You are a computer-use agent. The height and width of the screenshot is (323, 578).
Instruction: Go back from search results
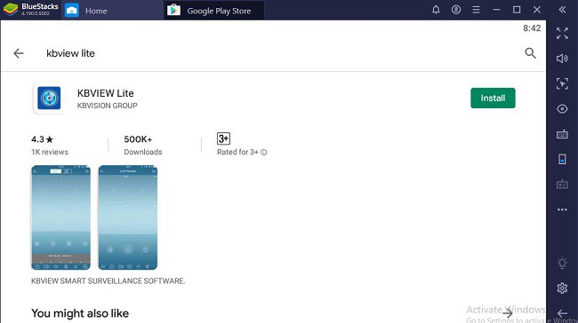click(x=19, y=53)
